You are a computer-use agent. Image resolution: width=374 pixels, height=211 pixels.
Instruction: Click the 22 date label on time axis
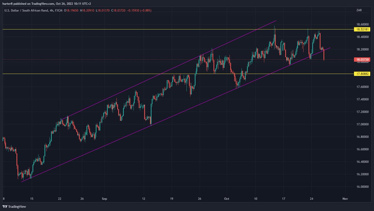coord(60,199)
